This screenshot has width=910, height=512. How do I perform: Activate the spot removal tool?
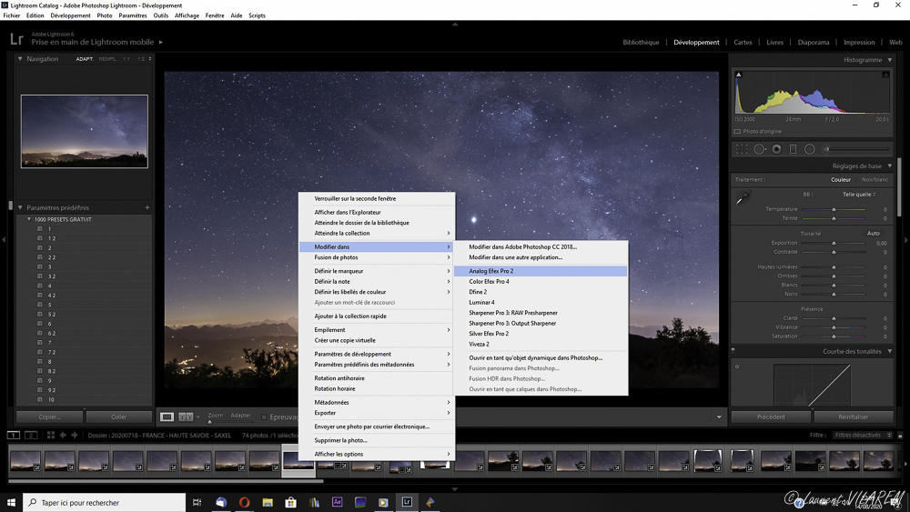click(x=759, y=149)
